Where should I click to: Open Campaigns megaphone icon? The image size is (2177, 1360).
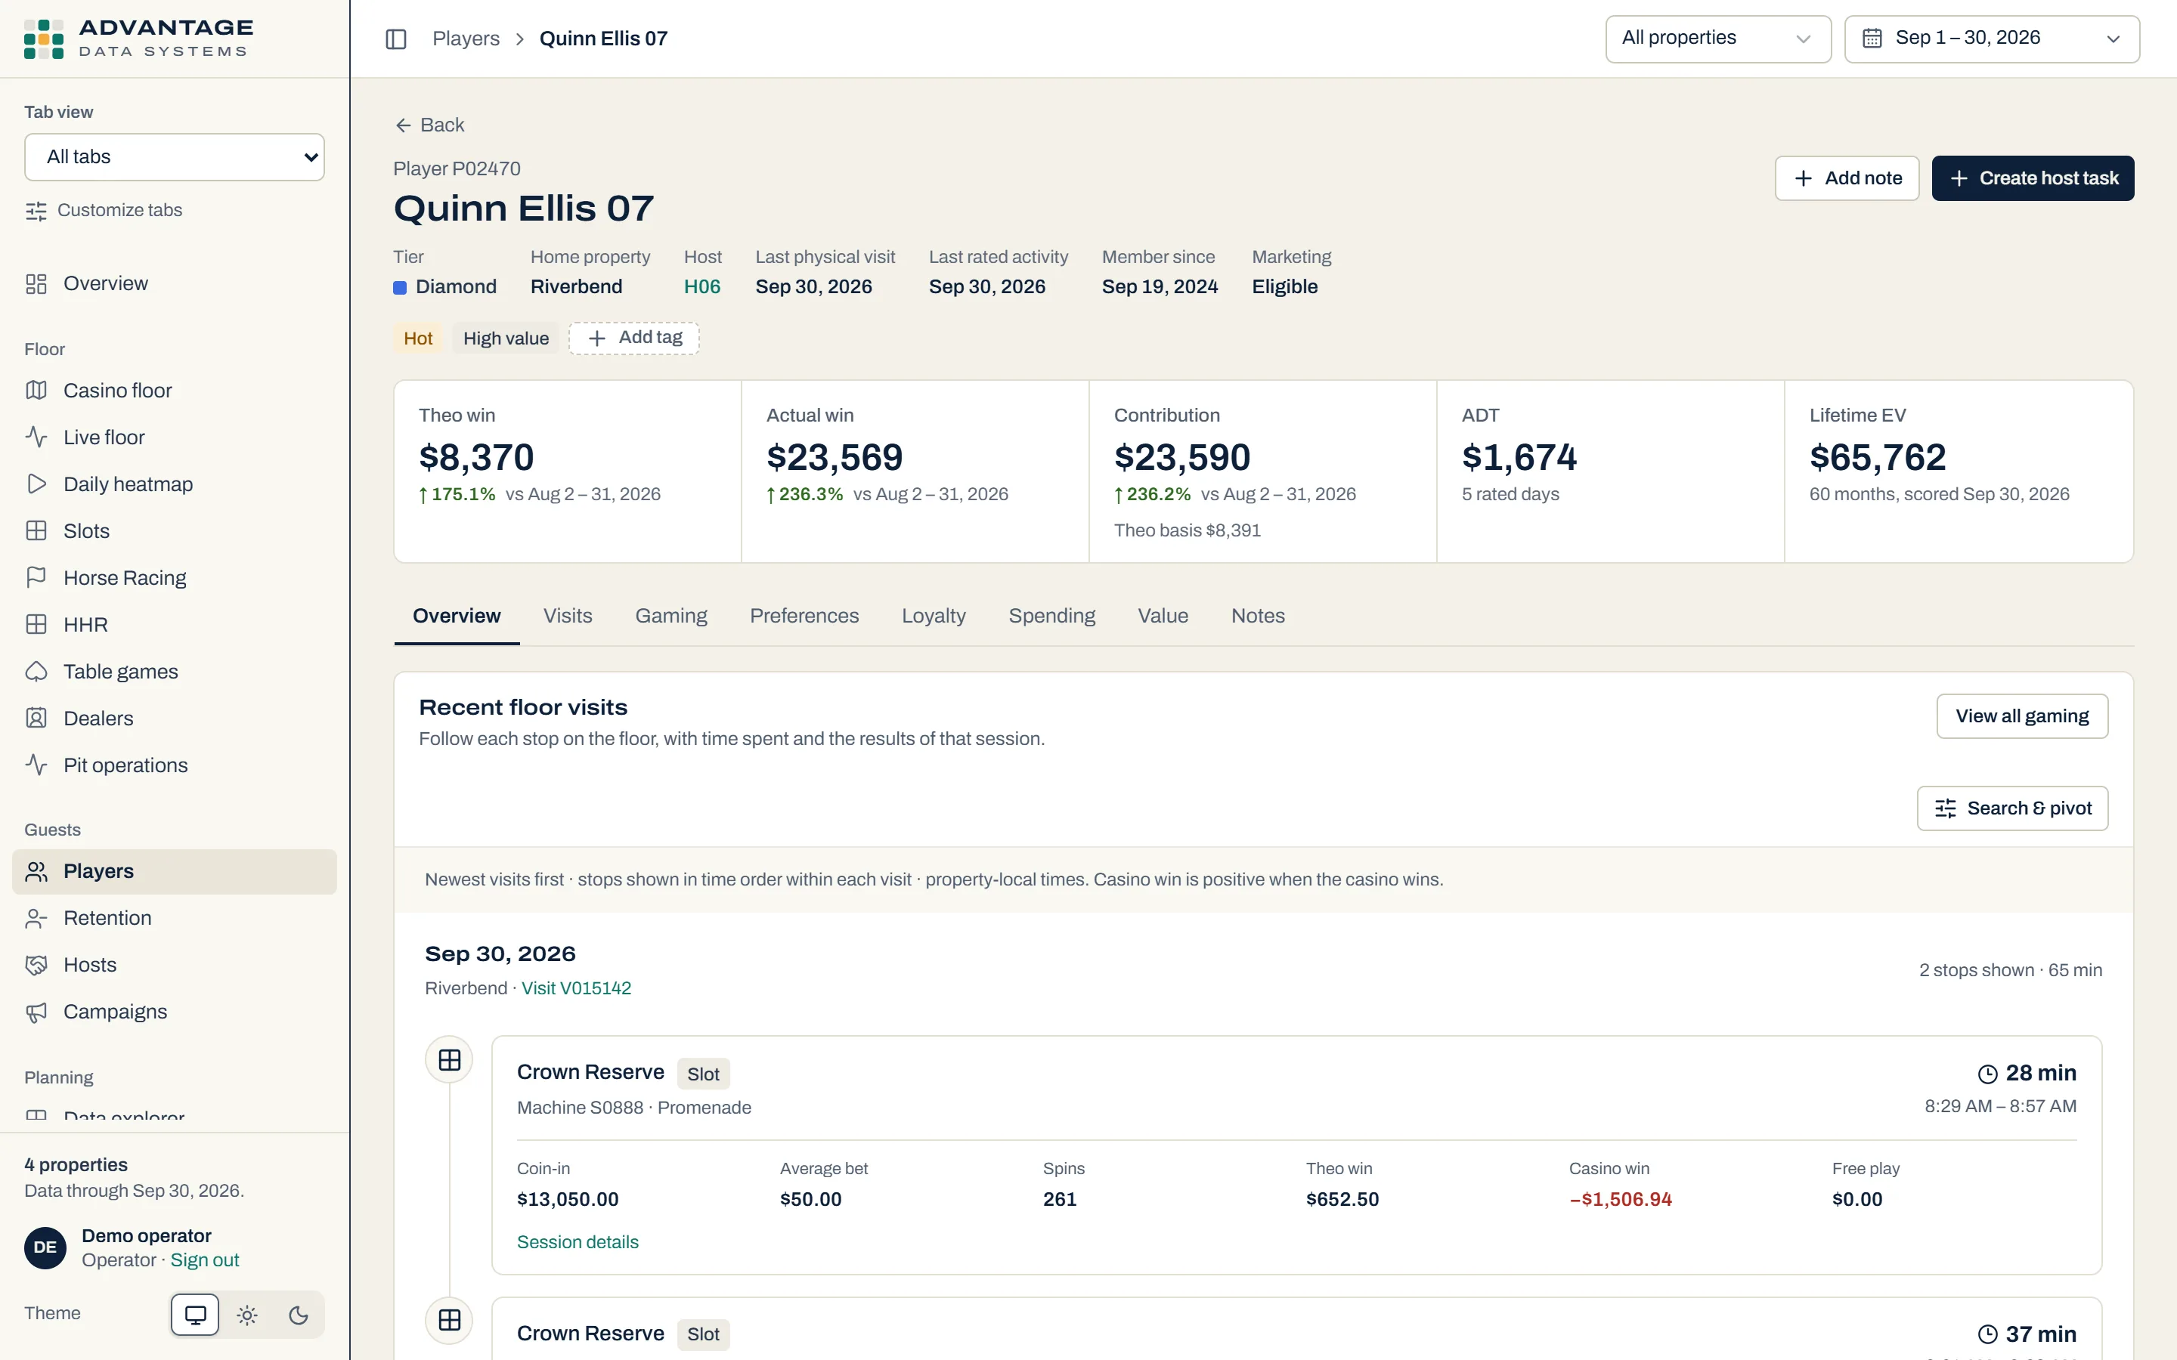point(36,1012)
